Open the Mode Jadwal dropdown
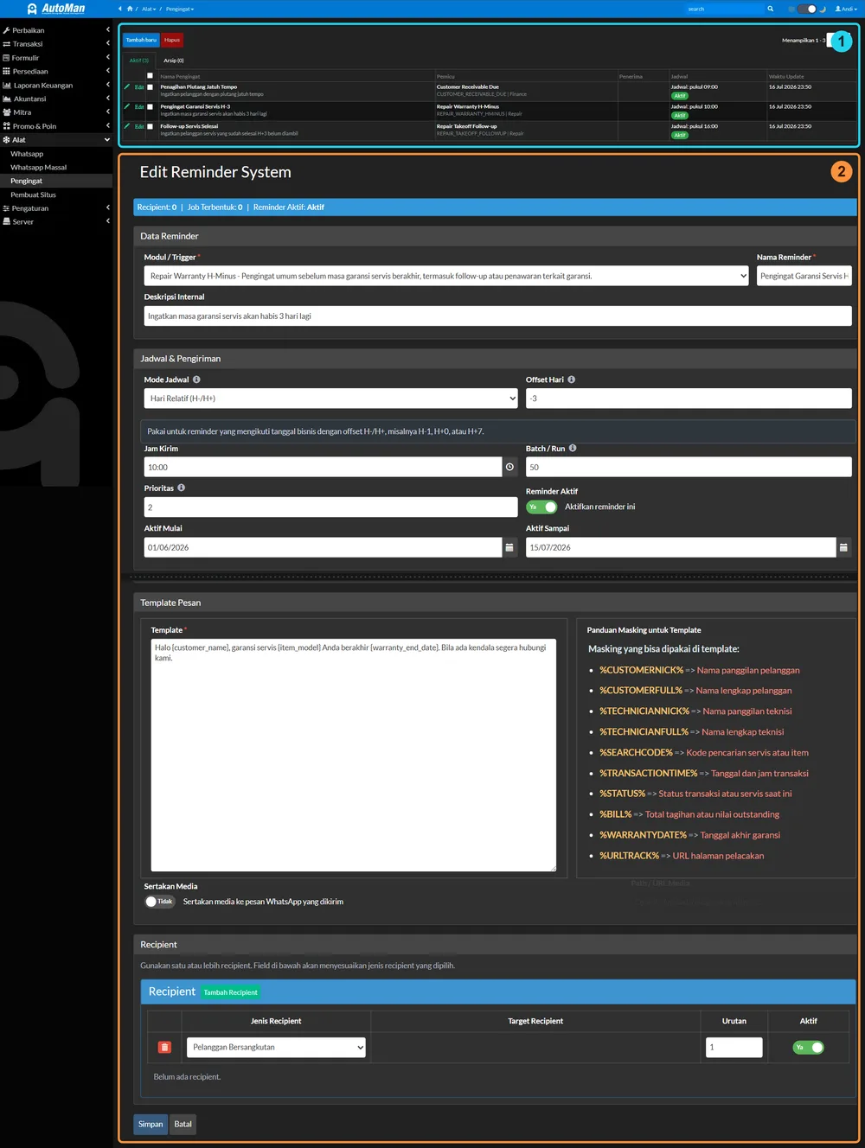Viewport: 865px width, 1148px height. pos(331,399)
